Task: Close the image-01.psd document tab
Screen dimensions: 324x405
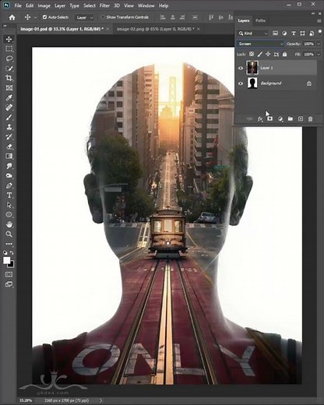Action: tap(107, 29)
